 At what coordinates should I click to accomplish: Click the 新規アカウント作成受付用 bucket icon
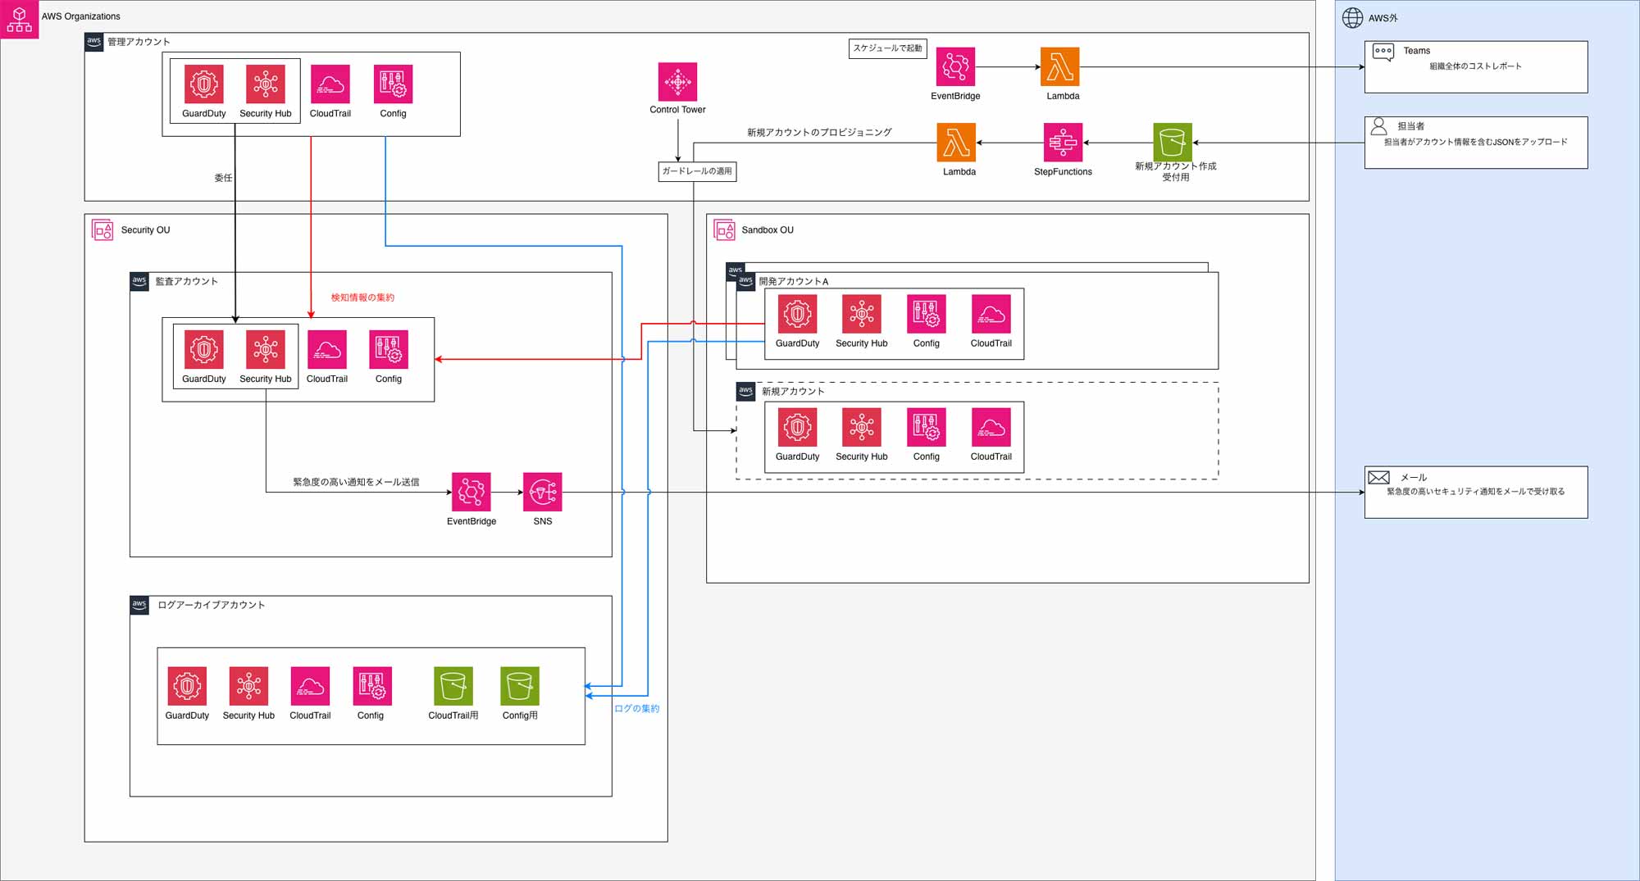click(1172, 143)
